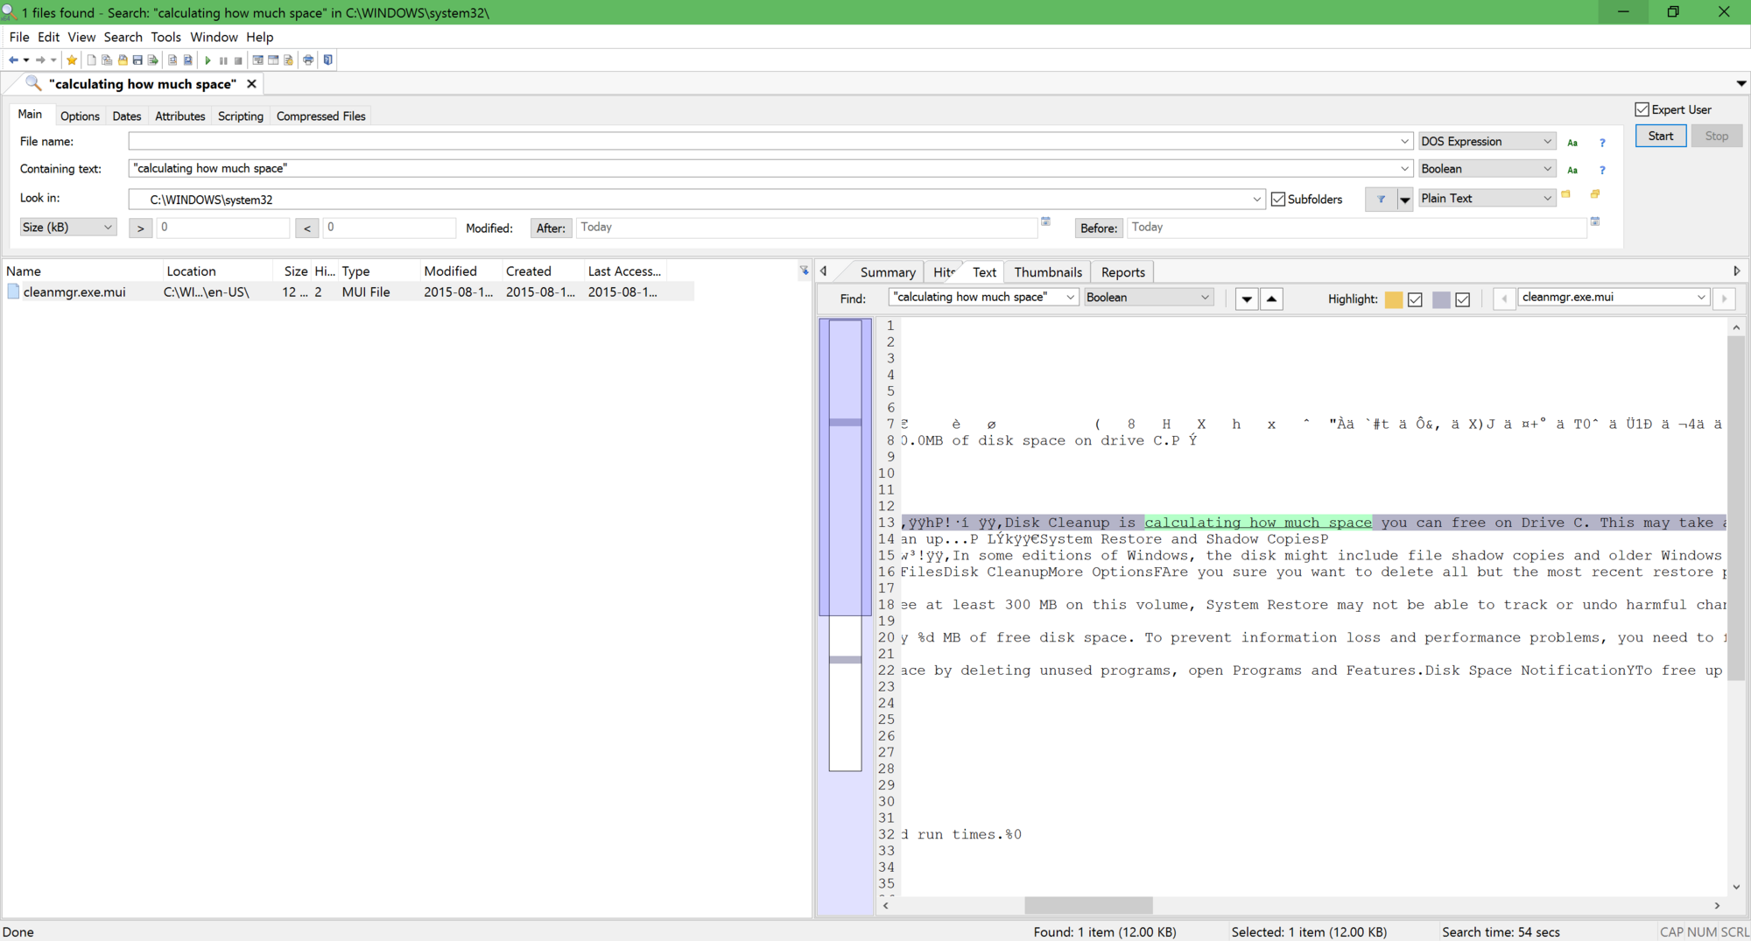The image size is (1751, 941).
Task: Click the greater-than size button
Action: pyautogui.click(x=140, y=228)
